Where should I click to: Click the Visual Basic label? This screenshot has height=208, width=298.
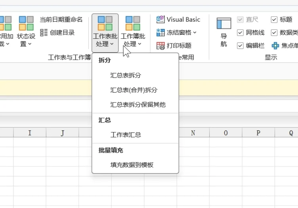pos(183,19)
